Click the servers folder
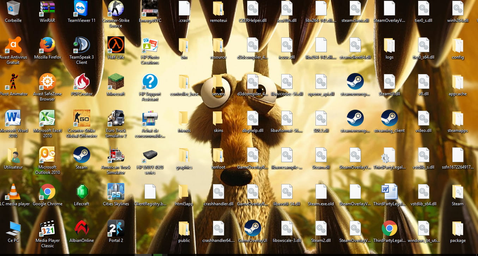The height and width of the screenshot is (256, 478). coord(218,81)
